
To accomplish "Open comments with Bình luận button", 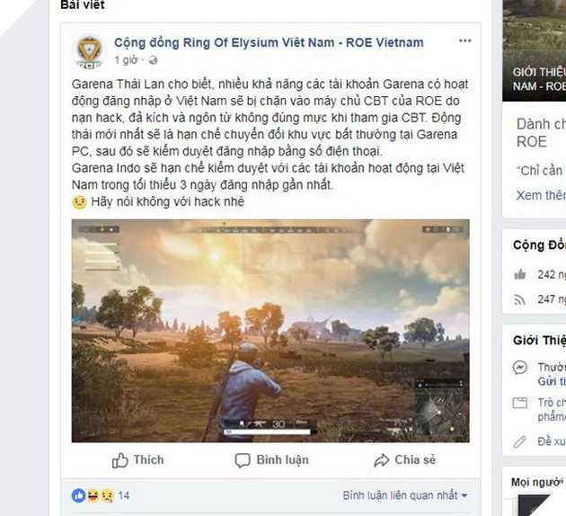I will 272,460.
